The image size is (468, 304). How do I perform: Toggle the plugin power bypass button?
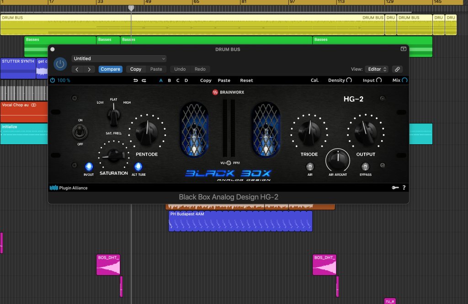coord(60,64)
